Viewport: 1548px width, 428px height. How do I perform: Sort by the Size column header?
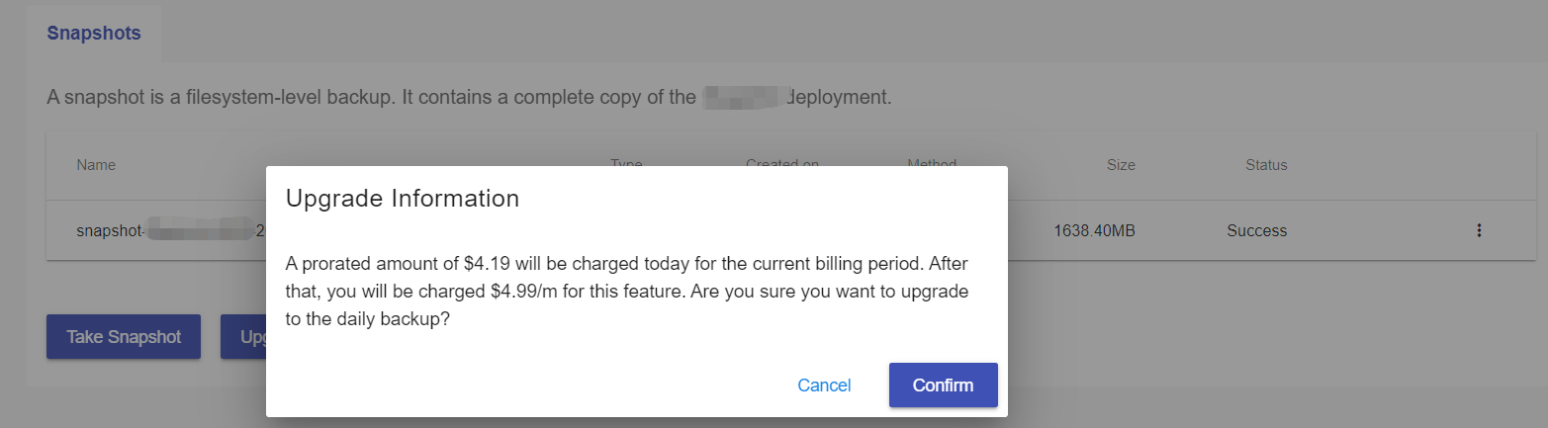[1121, 165]
